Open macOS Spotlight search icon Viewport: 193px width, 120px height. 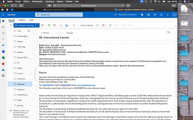180,2
